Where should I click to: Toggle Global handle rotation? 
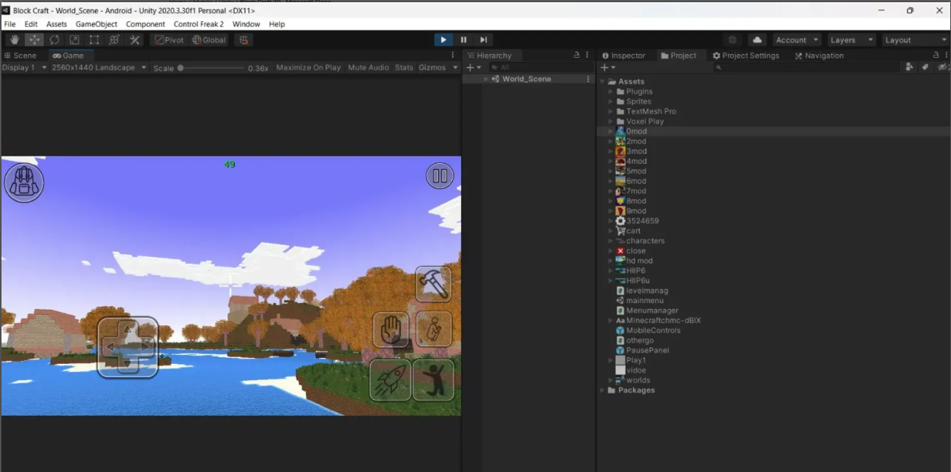point(209,40)
